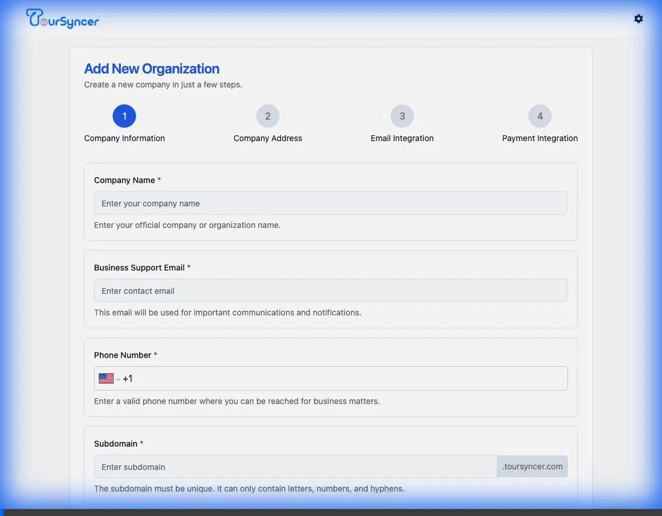Click the +1 dialing code
Image resolution: width=662 pixels, height=516 pixels.
pyautogui.click(x=128, y=378)
